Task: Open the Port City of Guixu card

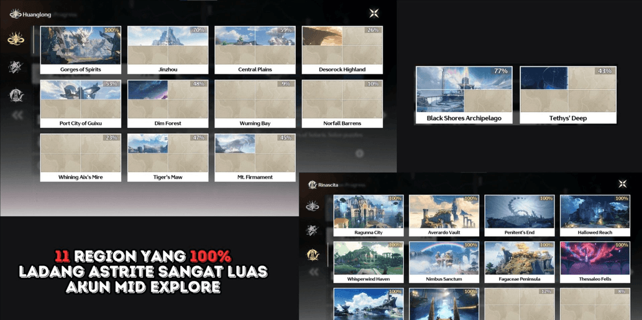Action: coord(81,104)
